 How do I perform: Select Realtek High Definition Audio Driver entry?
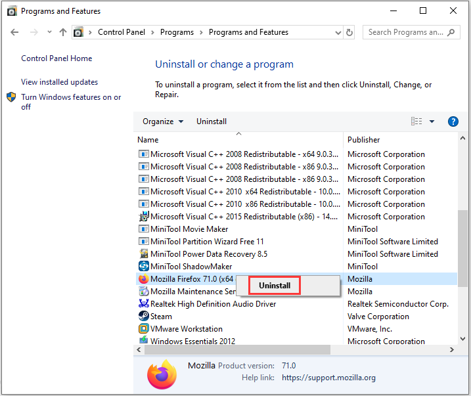coord(213,304)
